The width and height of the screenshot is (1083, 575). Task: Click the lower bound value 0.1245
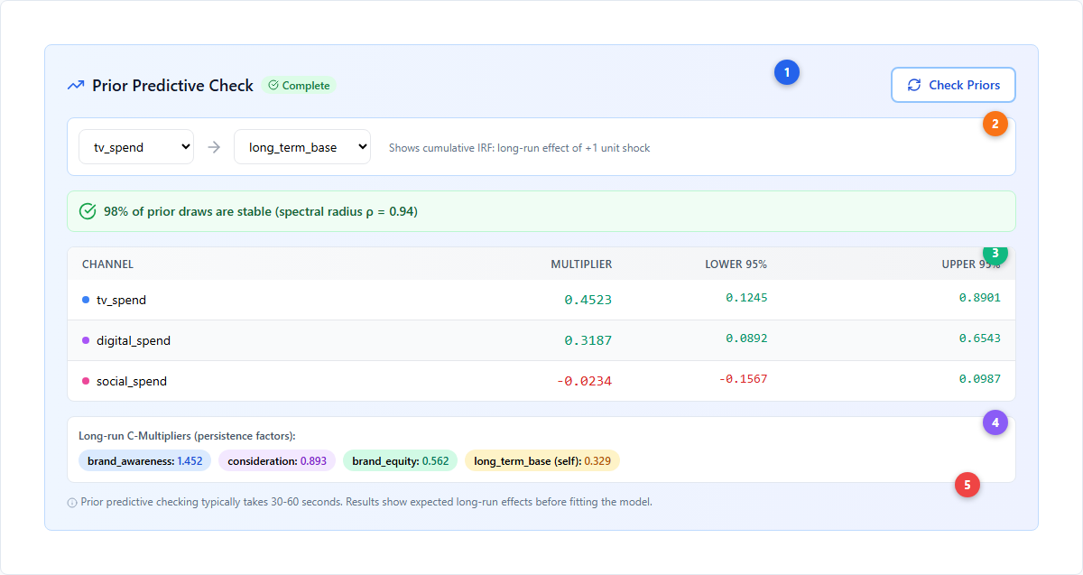click(746, 297)
